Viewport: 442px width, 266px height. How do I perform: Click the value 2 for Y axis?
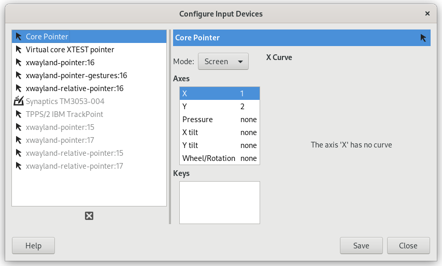pos(243,107)
